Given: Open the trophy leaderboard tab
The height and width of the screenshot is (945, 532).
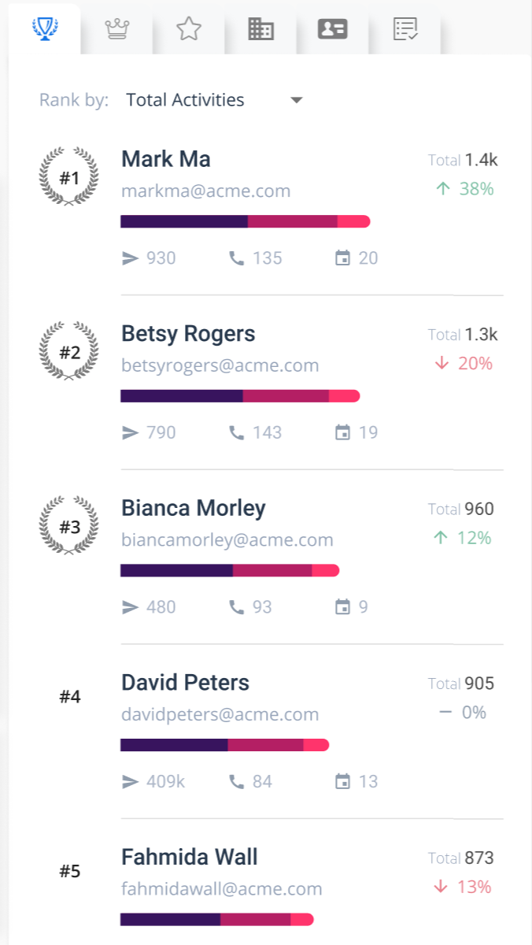Looking at the screenshot, I should [45, 29].
